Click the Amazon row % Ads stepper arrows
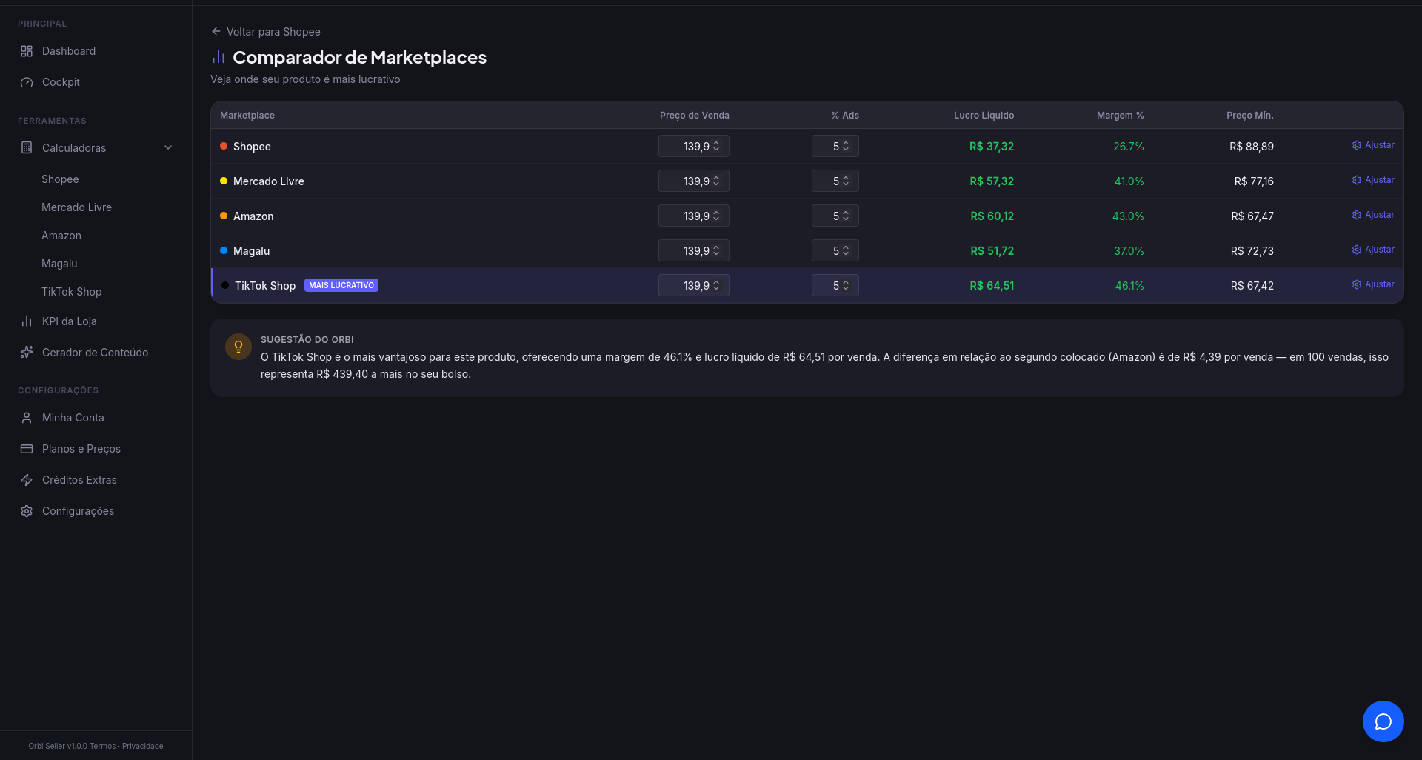This screenshot has height=760, width=1422. click(x=846, y=216)
